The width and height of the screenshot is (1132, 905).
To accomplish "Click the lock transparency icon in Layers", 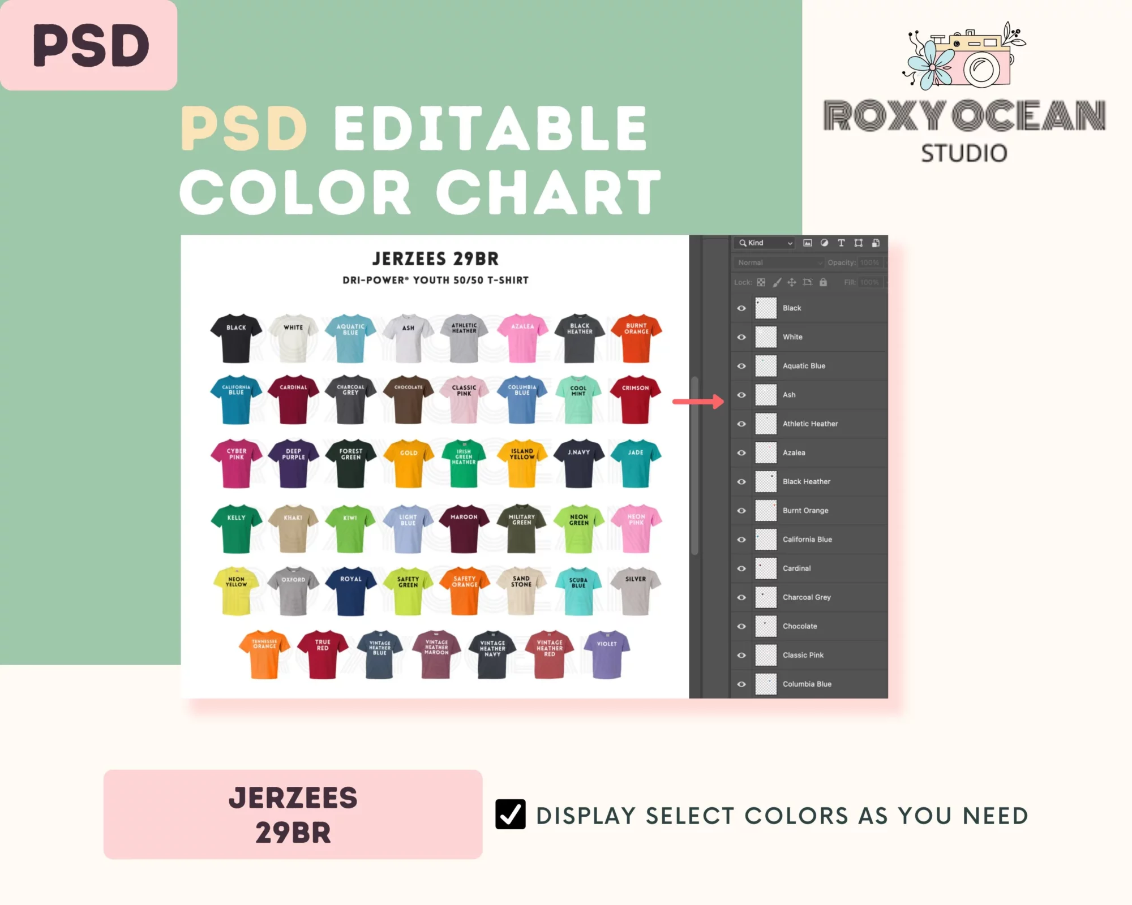I will tap(761, 281).
